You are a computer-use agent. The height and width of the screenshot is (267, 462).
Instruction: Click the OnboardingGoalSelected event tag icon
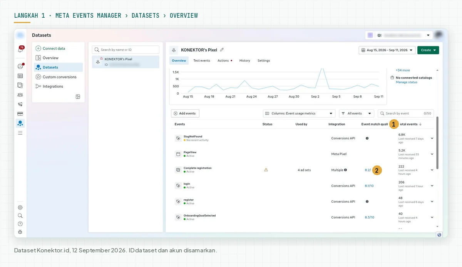(x=178, y=217)
